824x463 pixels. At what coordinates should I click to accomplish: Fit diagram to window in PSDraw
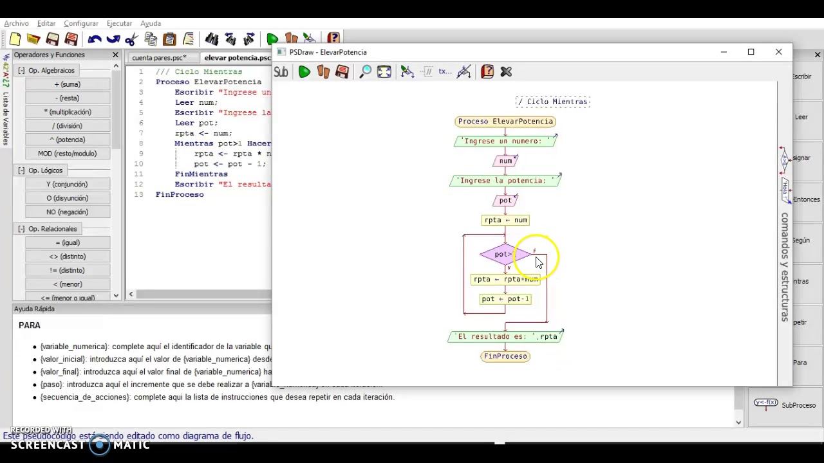384,72
